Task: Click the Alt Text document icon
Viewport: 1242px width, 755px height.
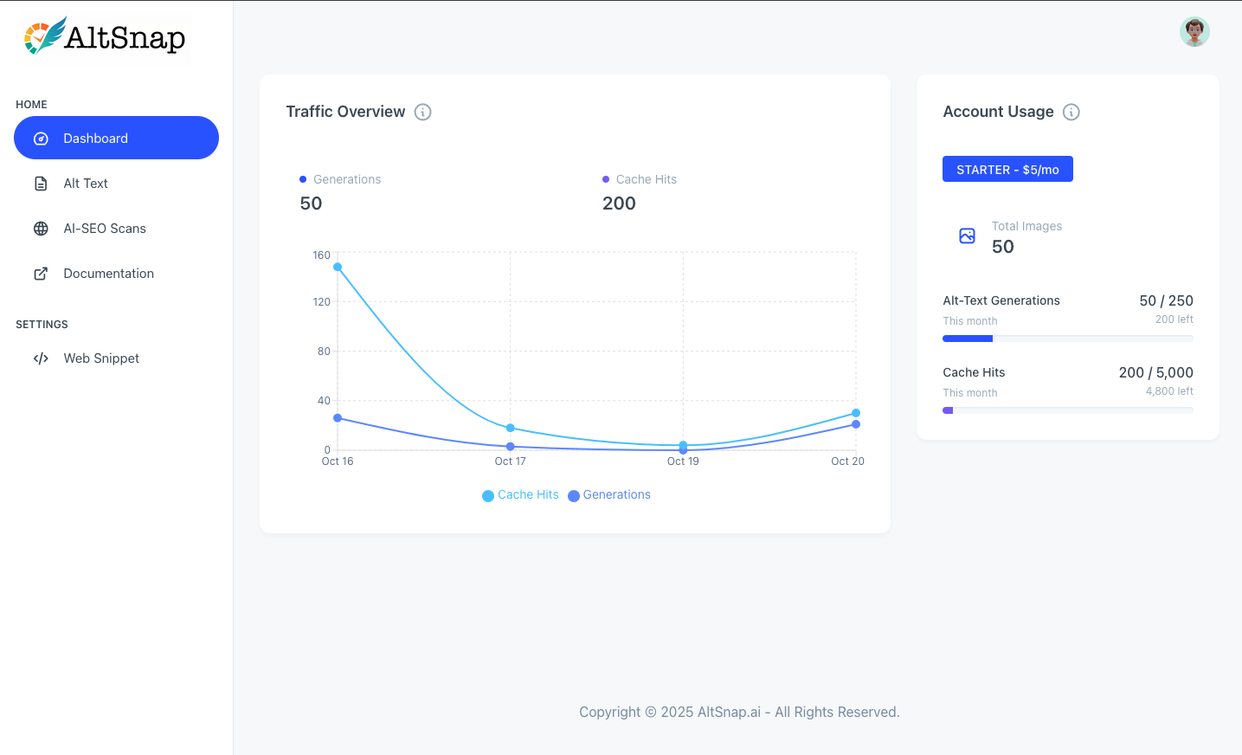Action: pyautogui.click(x=41, y=184)
